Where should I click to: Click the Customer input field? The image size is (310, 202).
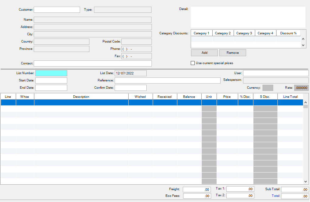[x=57, y=10]
